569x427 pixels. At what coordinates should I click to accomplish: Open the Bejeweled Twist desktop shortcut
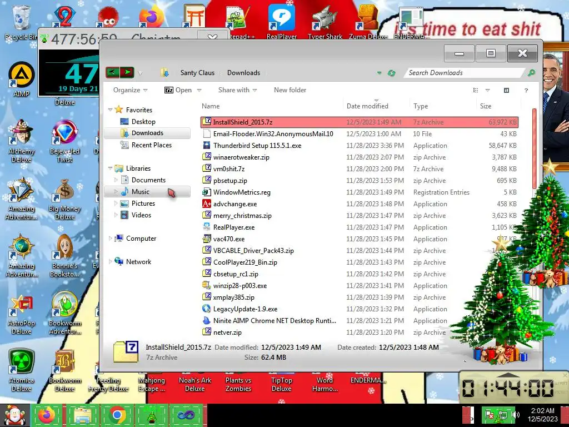pyautogui.click(x=64, y=141)
